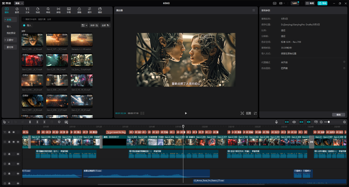The image size is (349, 187).
Task: Click the timeline zoom slider handle
Action: click(x=329, y=122)
